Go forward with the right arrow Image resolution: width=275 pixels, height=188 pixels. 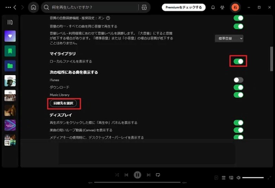pyautogui.click(x=22, y=7)
